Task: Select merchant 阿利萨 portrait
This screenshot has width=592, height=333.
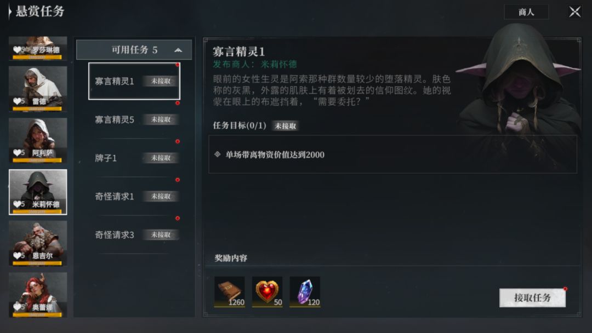Action: [38, 140]
